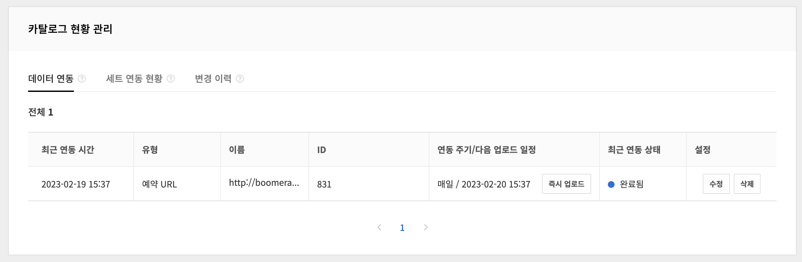Click the blue 완료됨 status dot
The width and height of the screenshot is (802, 262).
[x=611, y=184]
